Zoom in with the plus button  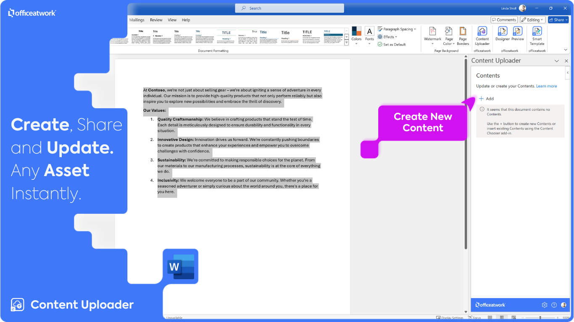[x=558, y=318]
